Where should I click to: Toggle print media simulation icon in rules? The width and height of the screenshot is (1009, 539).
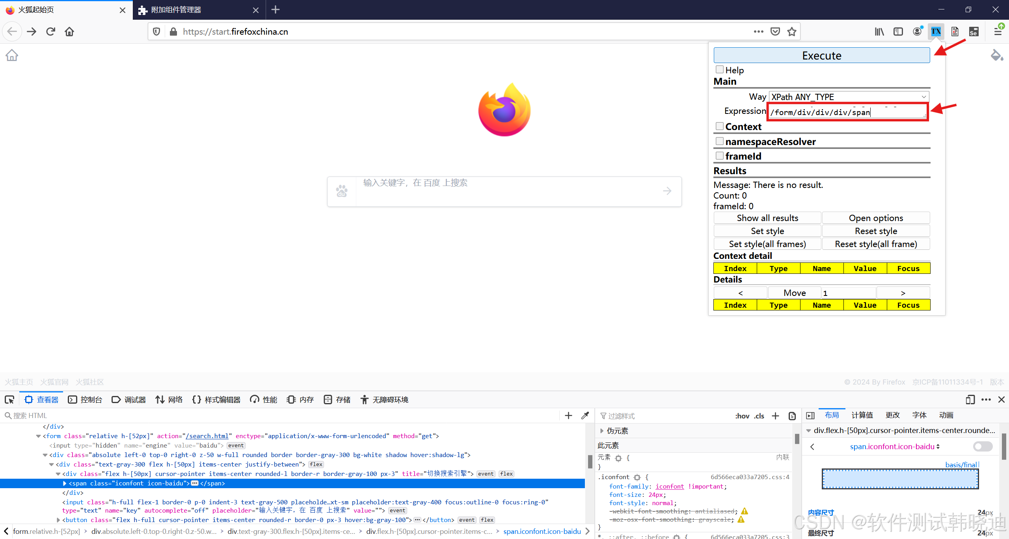click(792, 416)
